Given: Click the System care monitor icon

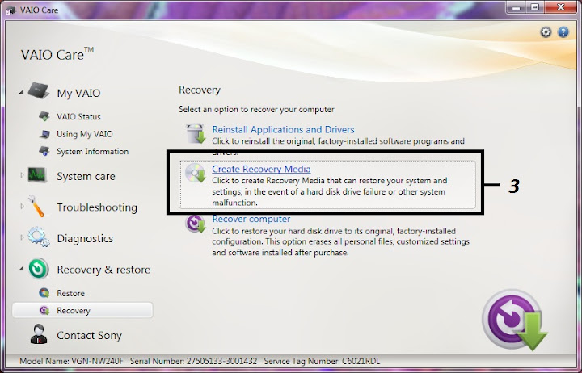Looking at the screenshot, I should [37, 175].
